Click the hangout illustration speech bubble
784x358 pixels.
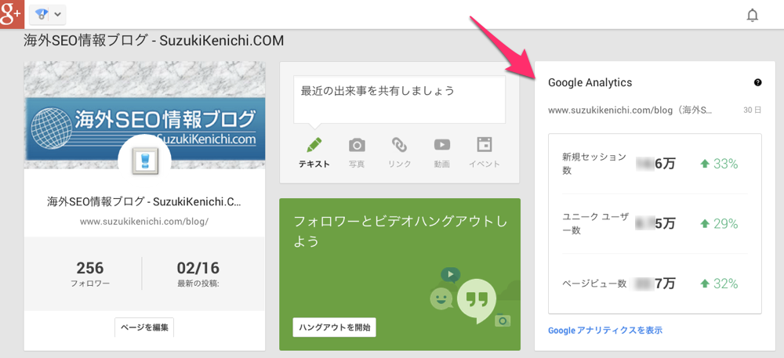[476, 300]
